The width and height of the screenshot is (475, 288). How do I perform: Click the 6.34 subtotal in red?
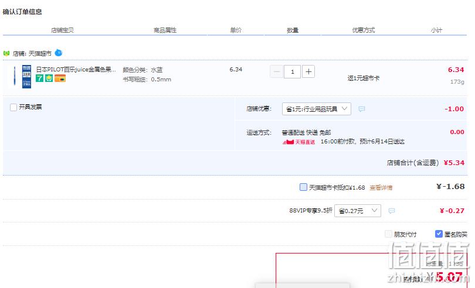click(456, 70)
